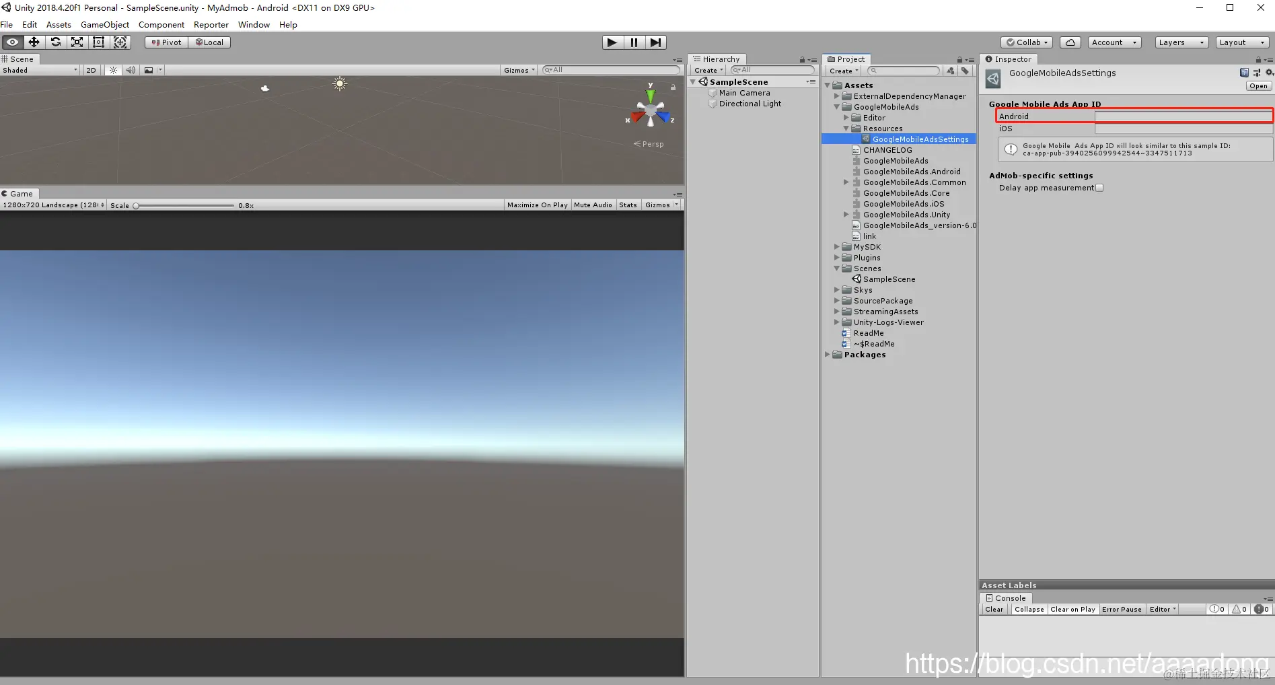Select the combined Transform tool
The image size is (1275, 685).
point(120,42)
